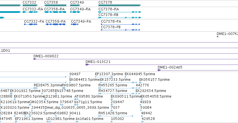Select the 82468 EST label

tap(19, 113)
